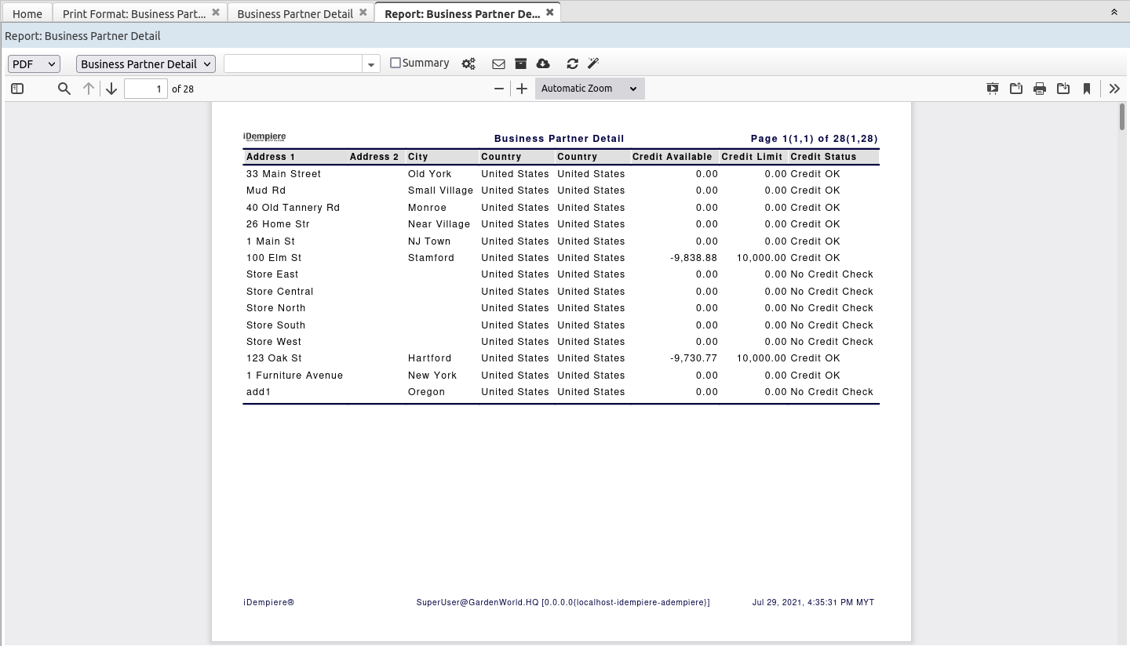This screenshot has width=1130, height=646.
Task: Open the Automatic Zoom dropdown
Action: click(x=589, y=88)
